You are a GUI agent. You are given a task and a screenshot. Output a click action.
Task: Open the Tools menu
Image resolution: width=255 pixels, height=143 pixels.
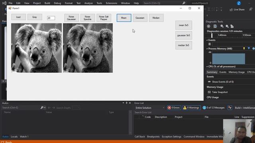click(99, 3)
